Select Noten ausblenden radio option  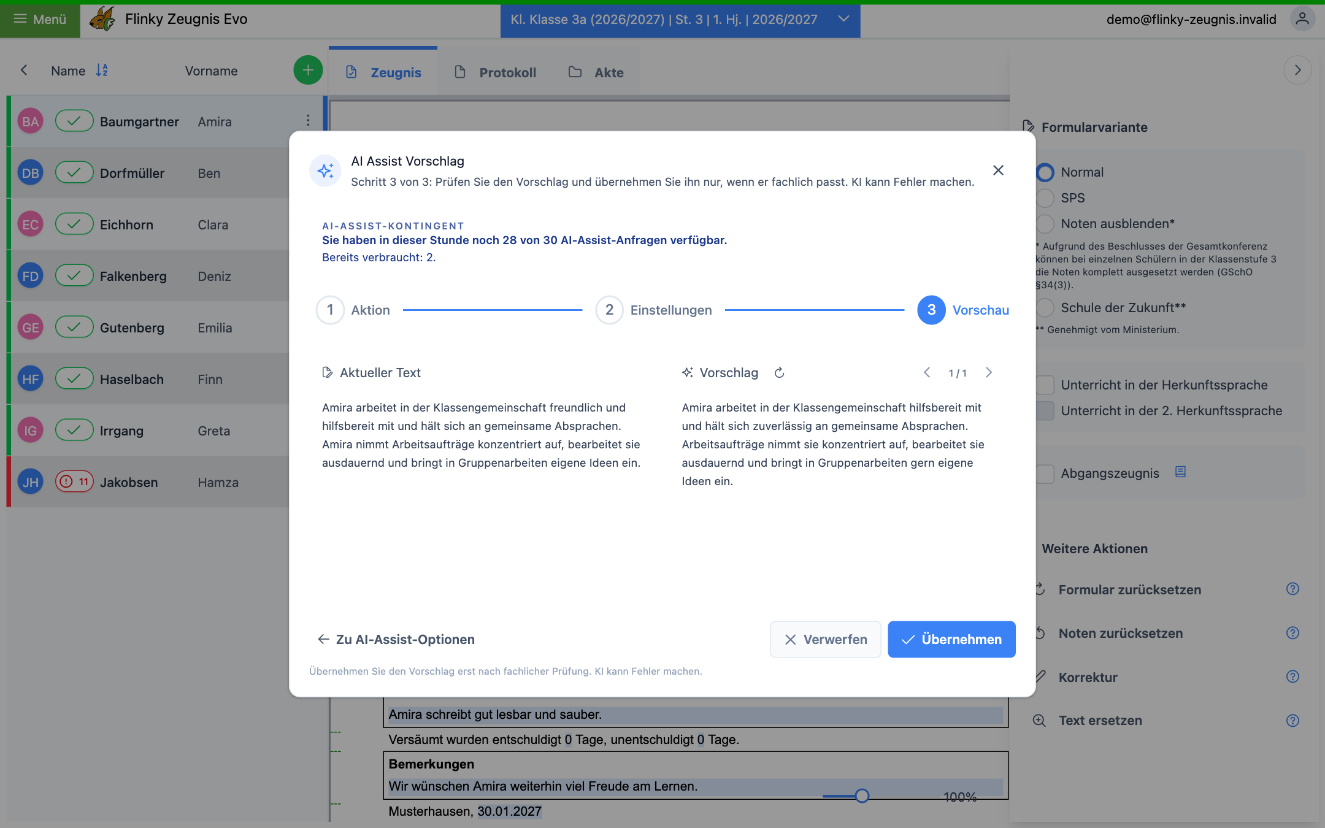pos(1045,224)
